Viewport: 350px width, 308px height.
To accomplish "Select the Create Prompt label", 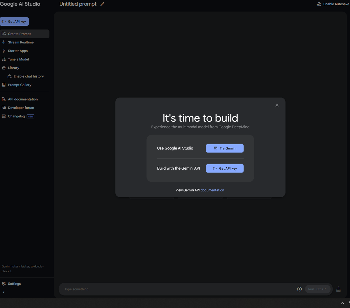I will 19,34.
